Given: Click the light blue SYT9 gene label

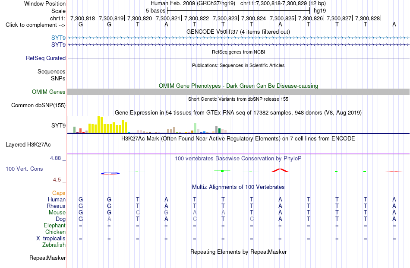Looking at the screenshot, I should (58, 38).
